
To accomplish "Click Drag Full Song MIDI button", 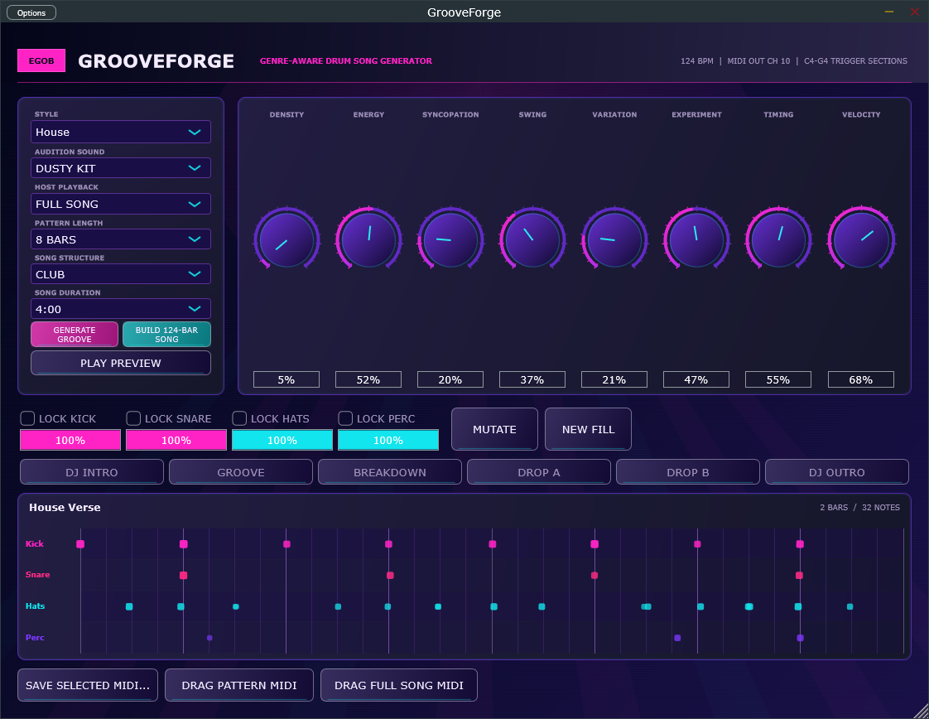I will pyautogui.click(x=399, y=685).
